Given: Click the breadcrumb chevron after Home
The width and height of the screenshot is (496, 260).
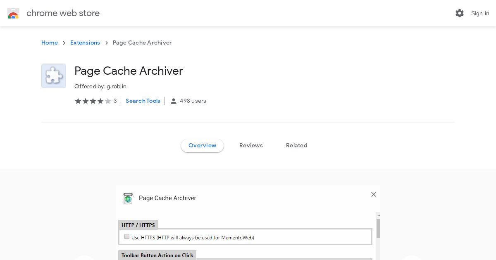Looking at the screenshot, I should [64, 43].
